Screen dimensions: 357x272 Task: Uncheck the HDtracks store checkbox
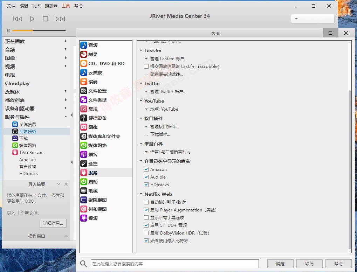pos(146,185)
